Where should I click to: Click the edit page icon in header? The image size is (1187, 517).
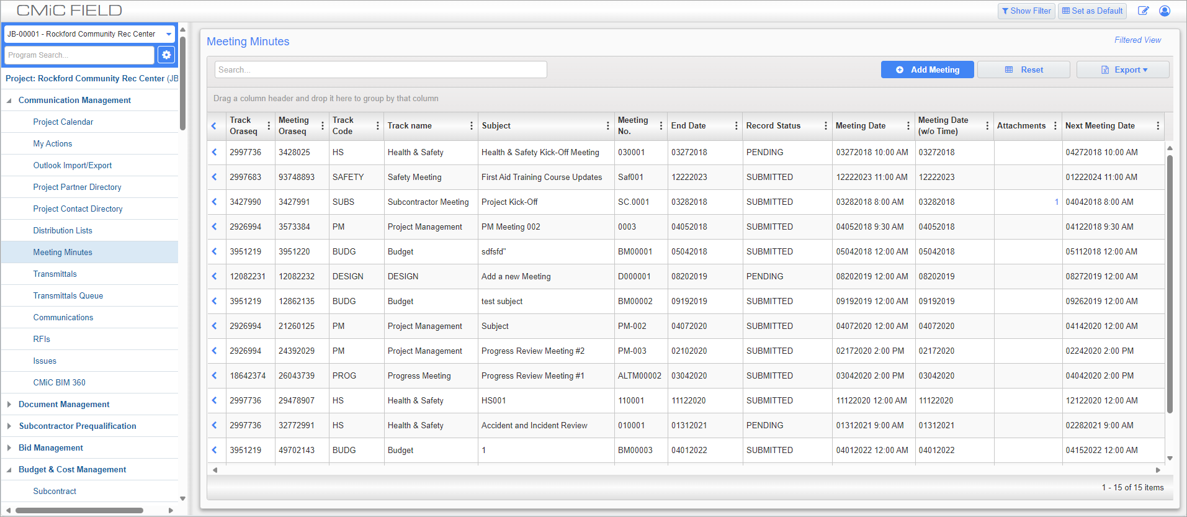tap(1143, 11)
